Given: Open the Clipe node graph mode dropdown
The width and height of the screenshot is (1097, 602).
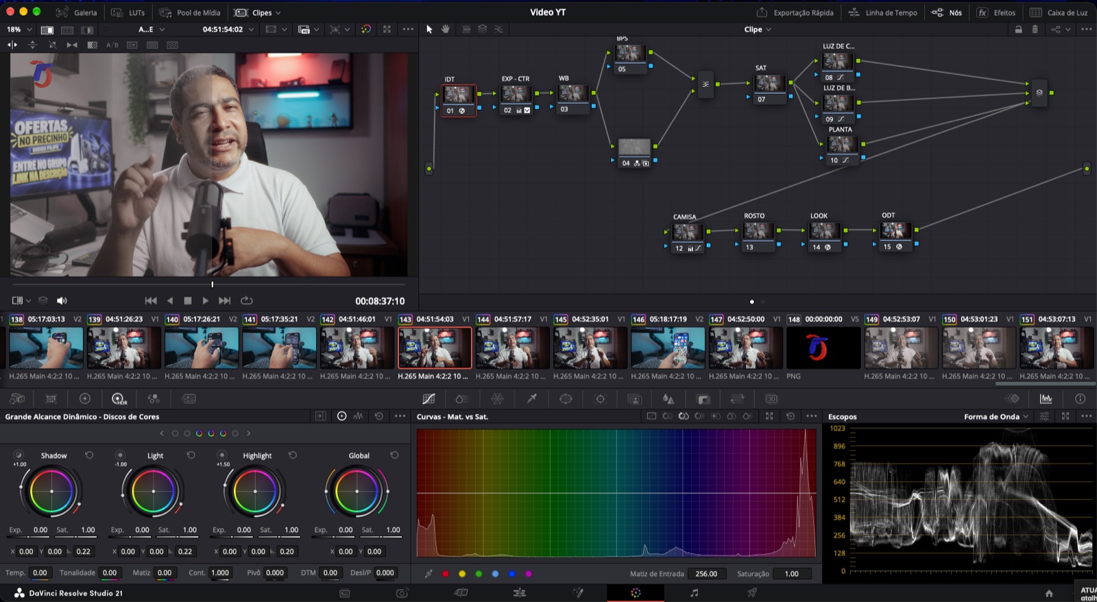Looking at the screenshot, I should point(758,29).
